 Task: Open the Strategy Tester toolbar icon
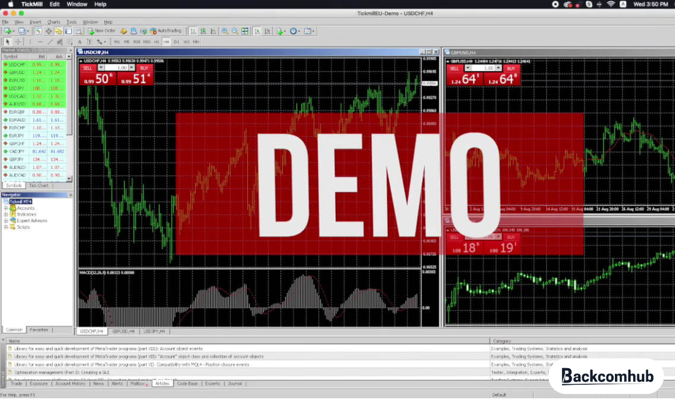[79, 31]
